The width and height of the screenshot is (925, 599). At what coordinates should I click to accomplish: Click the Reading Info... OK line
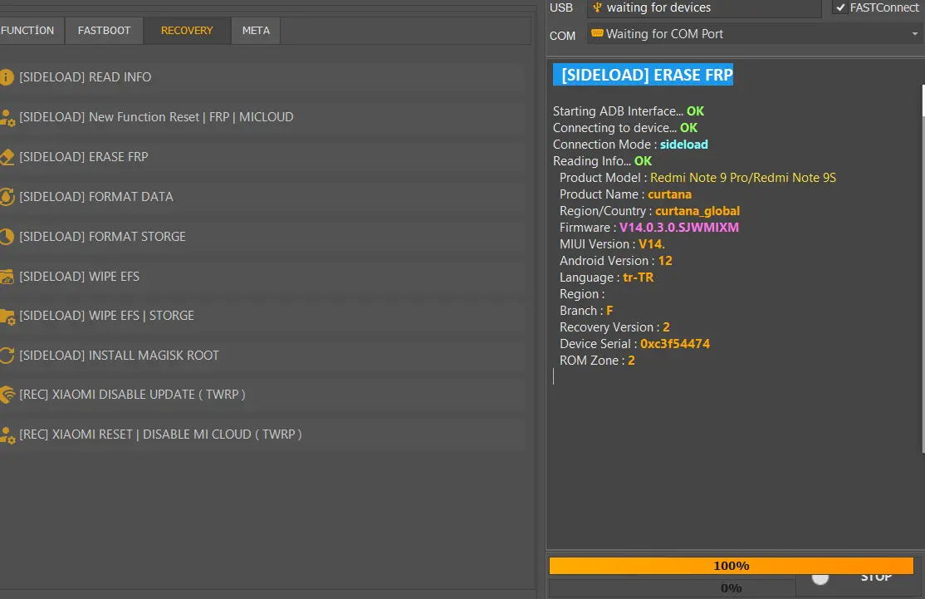602,161
